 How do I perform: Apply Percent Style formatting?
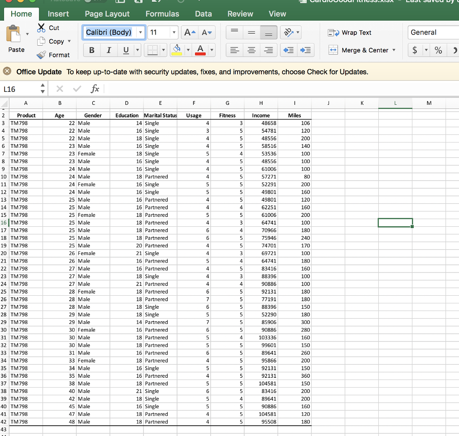pos(438,50)
